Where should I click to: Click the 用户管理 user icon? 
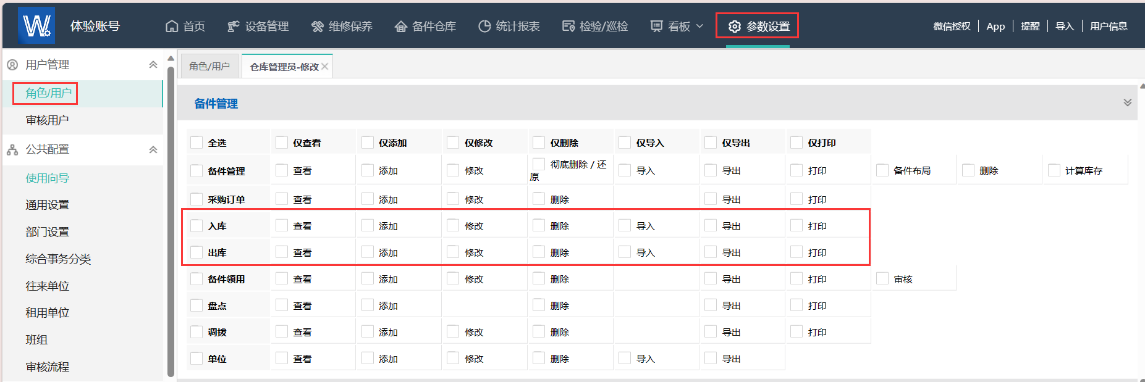12,65
